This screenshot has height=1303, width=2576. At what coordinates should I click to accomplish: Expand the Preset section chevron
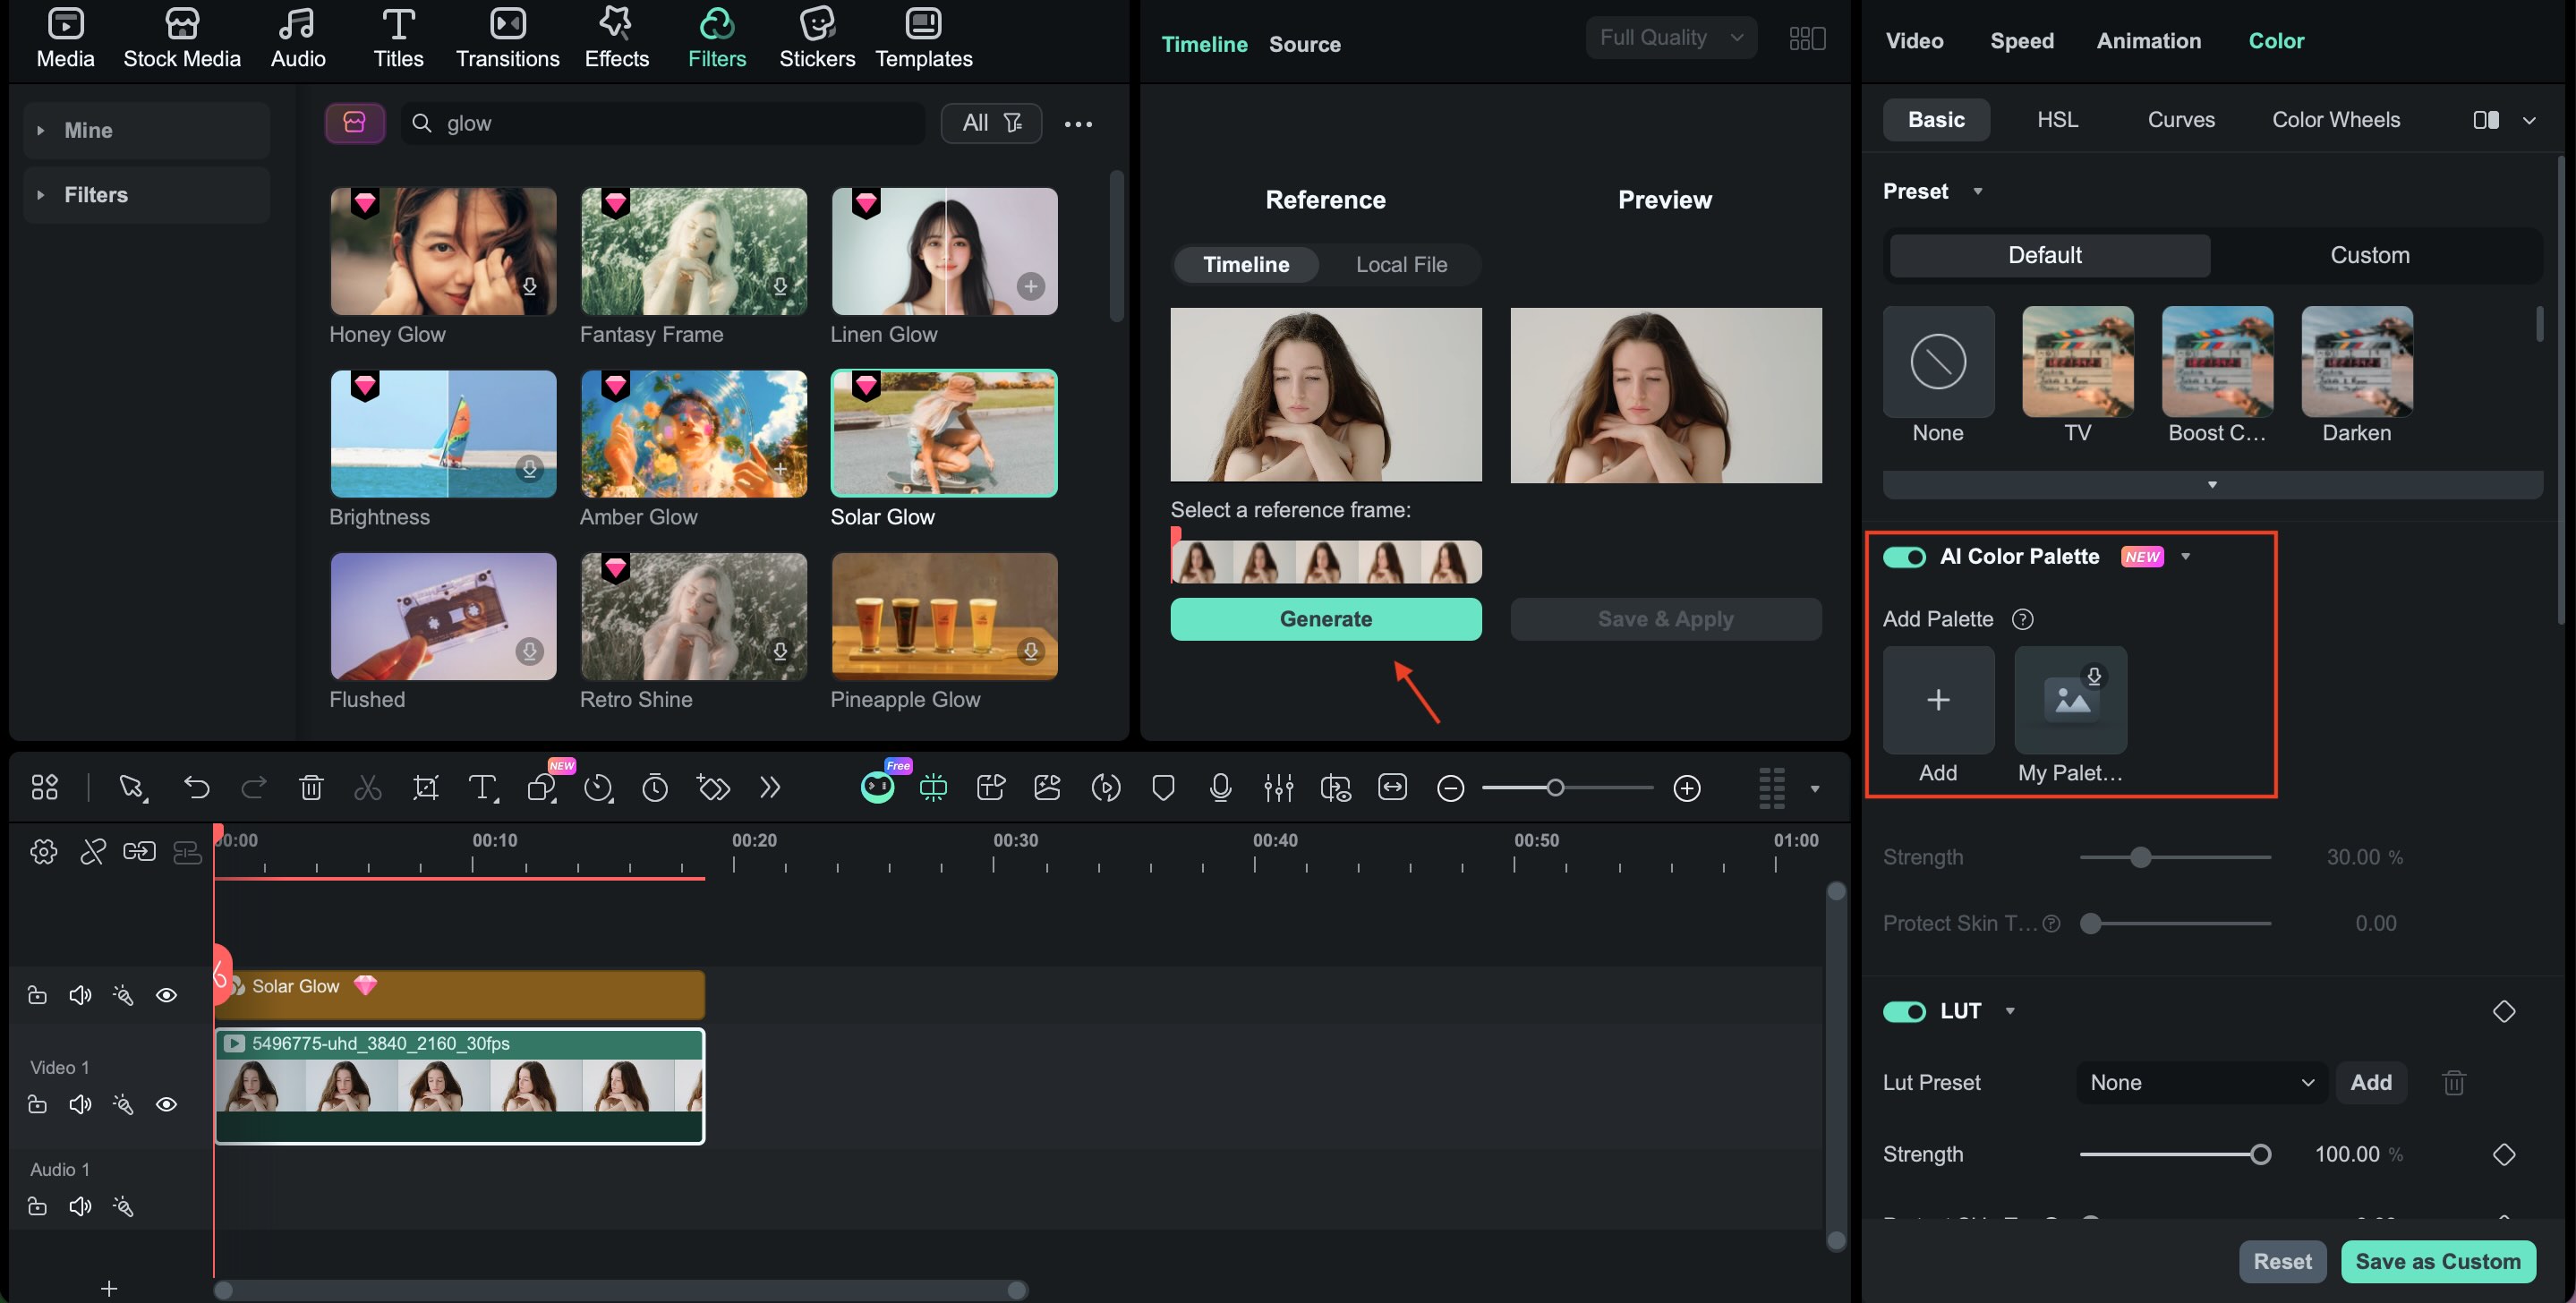pyautogui.click(x=1978, y=191)
